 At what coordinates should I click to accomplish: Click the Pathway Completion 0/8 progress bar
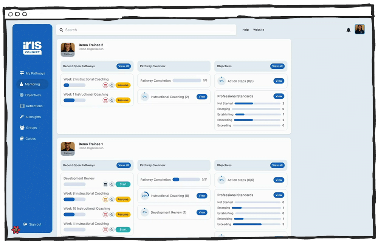[187, 80]
